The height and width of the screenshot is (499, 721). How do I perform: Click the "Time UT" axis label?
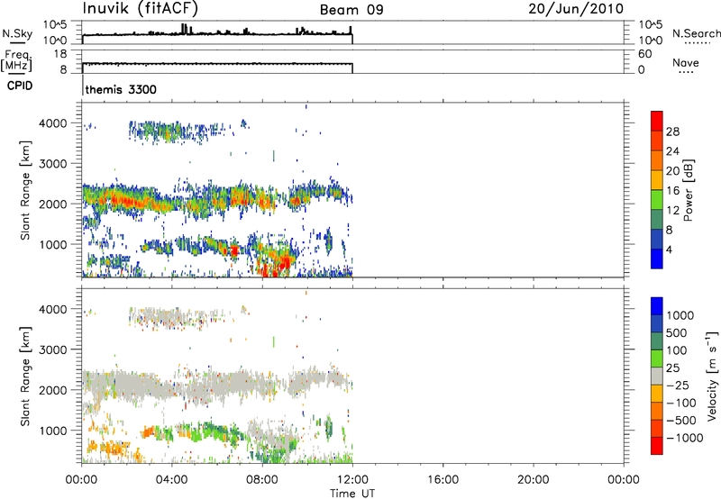pyautogui.click(x=352, y=494)
